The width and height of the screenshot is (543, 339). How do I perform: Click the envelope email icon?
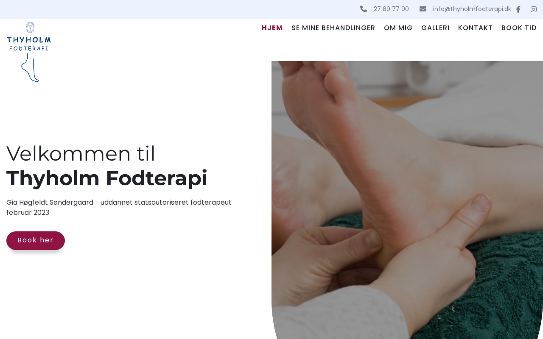[423, 9]
